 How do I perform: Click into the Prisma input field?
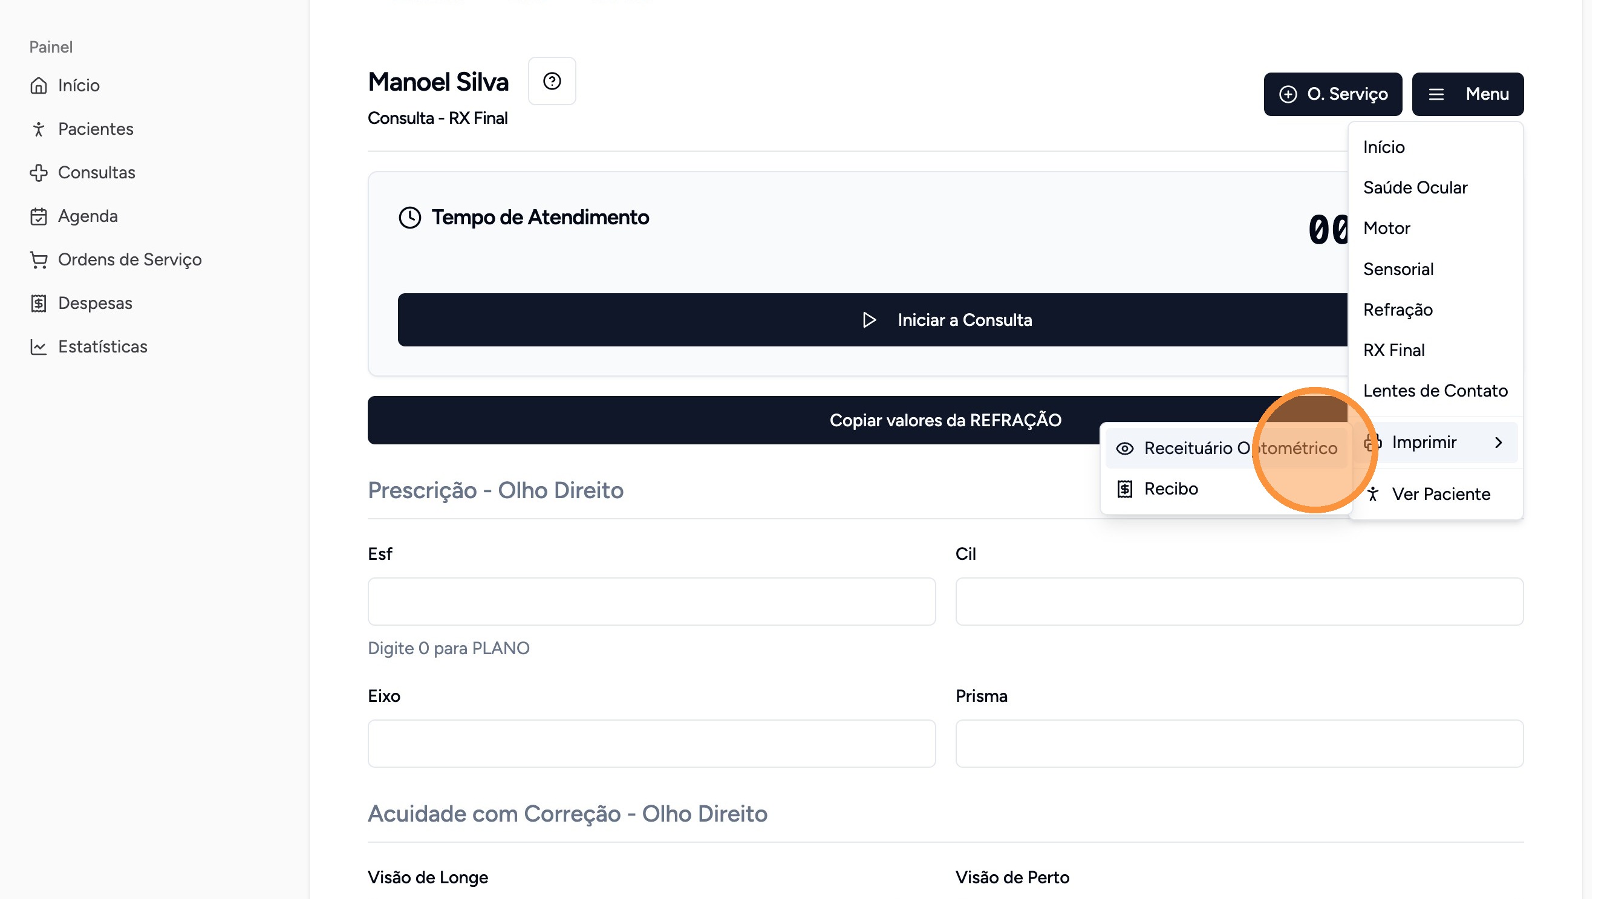point(1239,744)
